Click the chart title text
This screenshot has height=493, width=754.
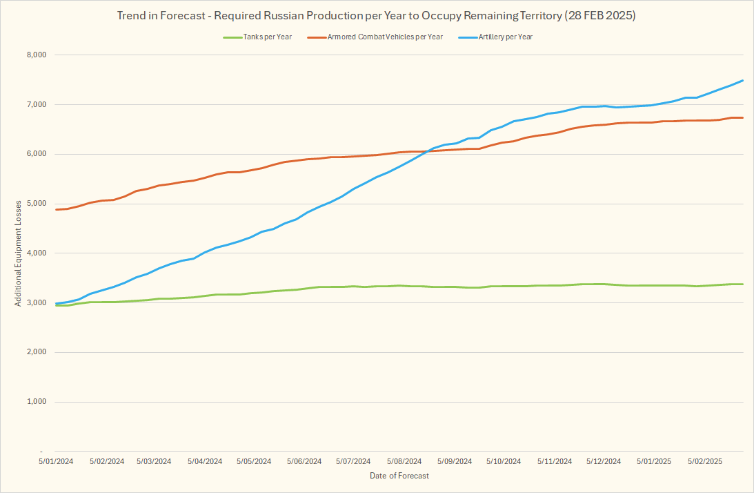tap(376, 16)
